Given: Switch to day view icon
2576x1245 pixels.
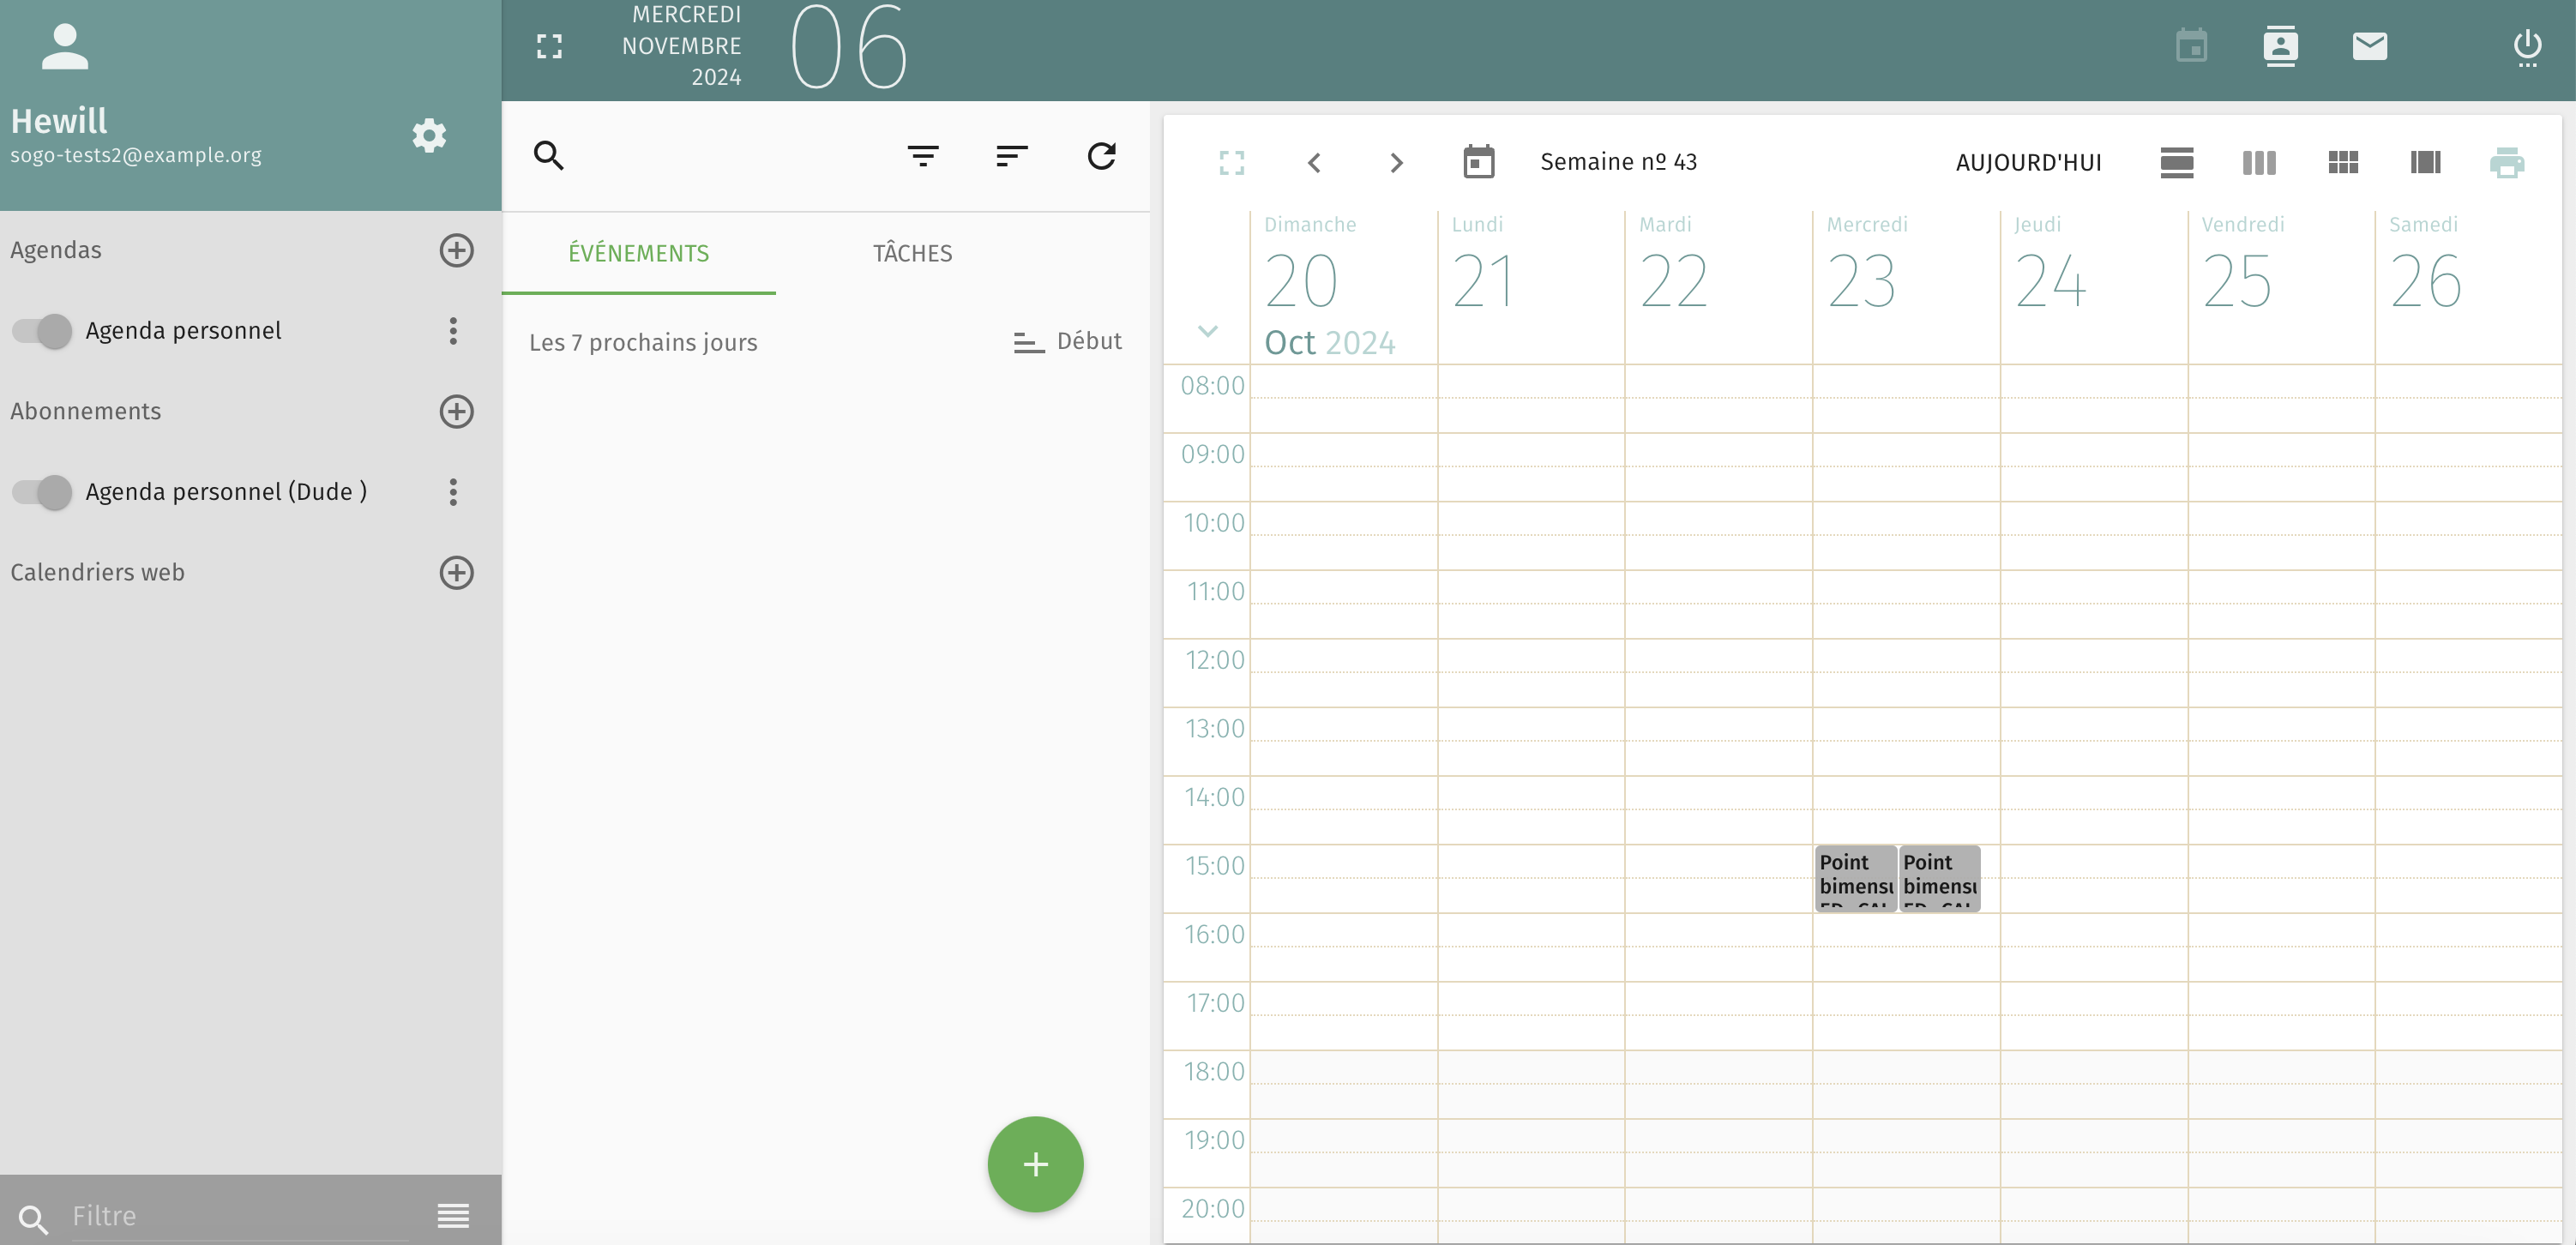Looking at the screenshot, I should pos(2176,162).
